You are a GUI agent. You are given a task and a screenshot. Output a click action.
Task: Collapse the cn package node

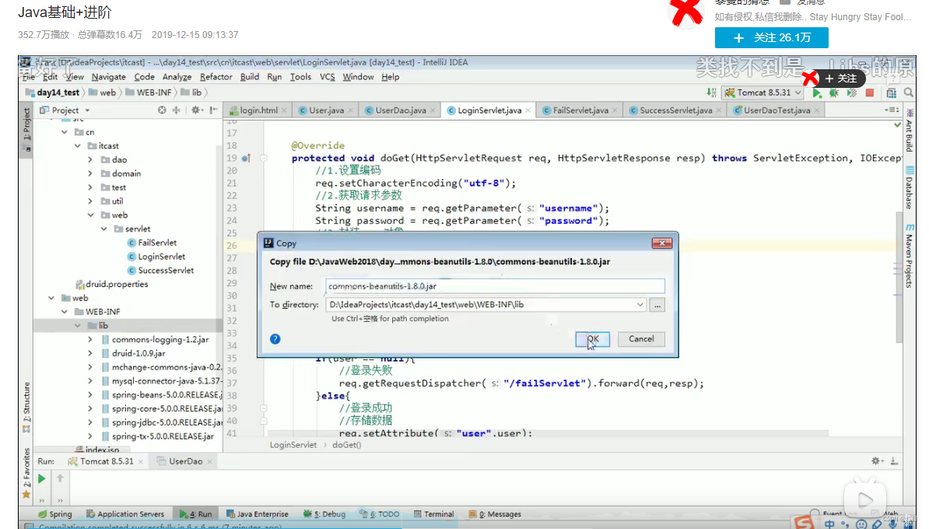tap(65, 132)
